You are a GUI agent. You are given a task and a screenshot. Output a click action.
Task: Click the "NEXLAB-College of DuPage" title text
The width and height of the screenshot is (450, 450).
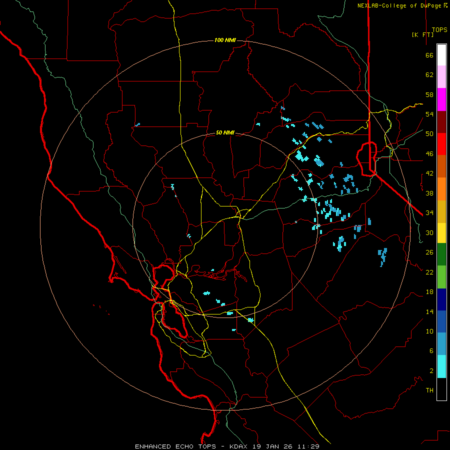(399, 5)
